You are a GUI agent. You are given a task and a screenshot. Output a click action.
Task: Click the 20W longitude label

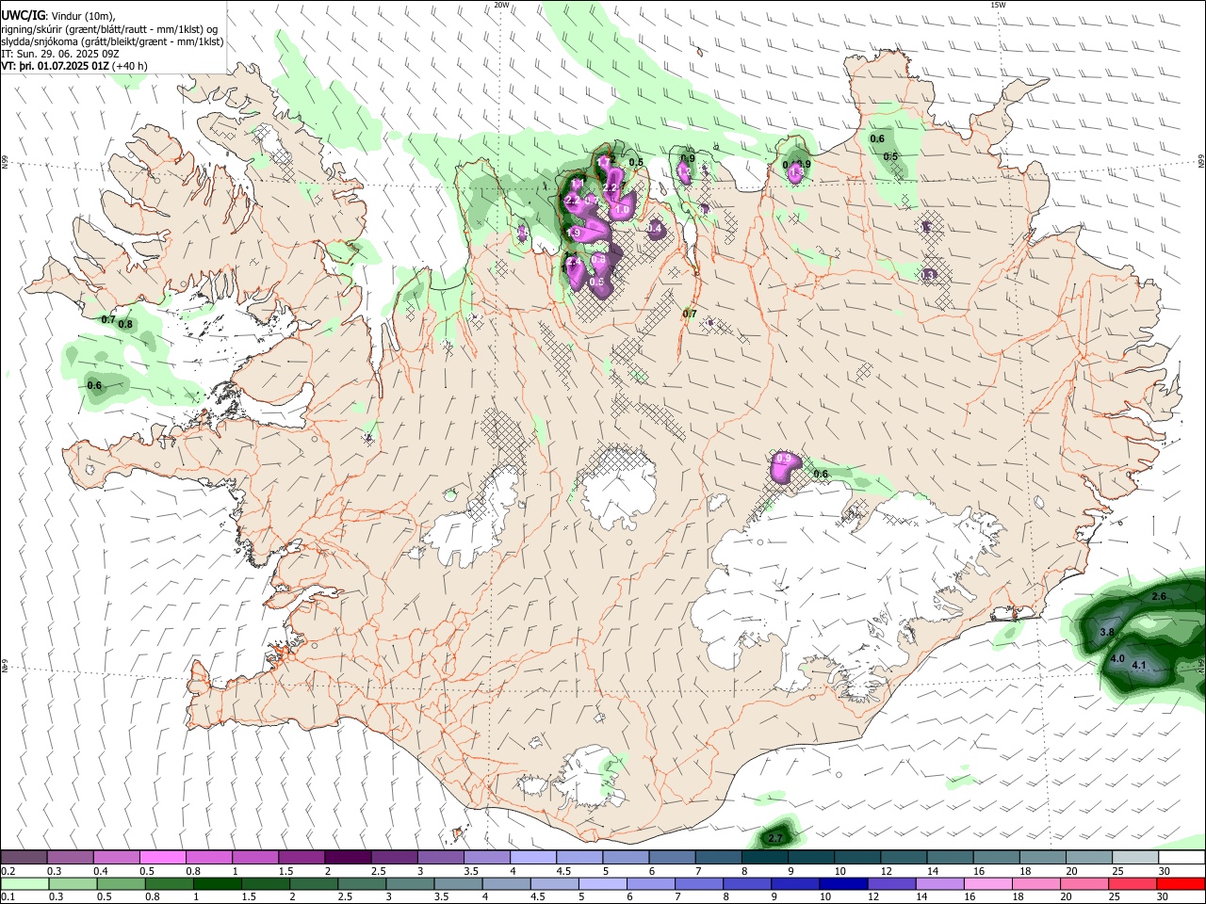pyautogui.click(x=502, y=5)
